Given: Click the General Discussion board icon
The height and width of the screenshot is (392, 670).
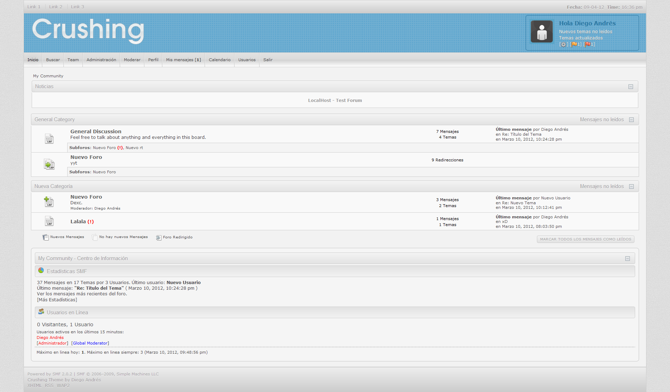Looking at the screenshot, I should (x=49, y=139).
